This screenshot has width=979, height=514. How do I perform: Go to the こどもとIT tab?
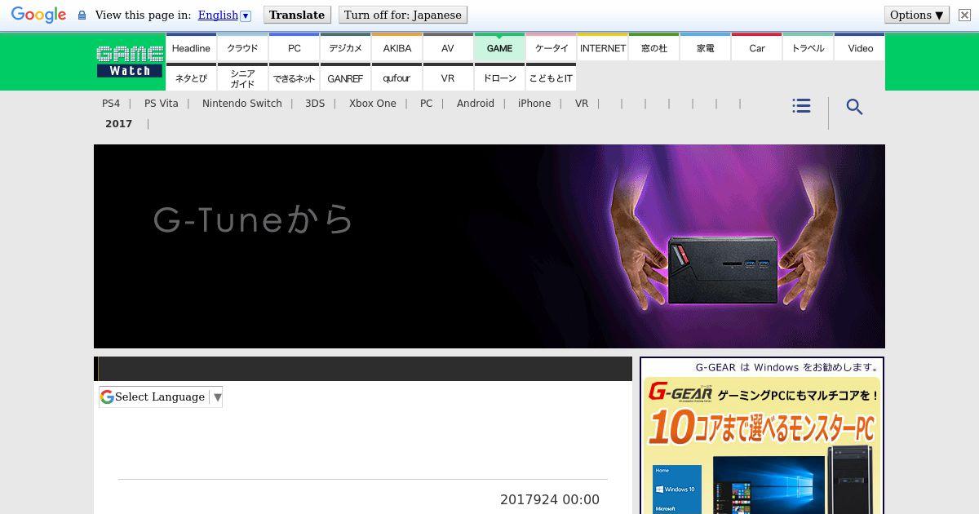tap(551, 78)
